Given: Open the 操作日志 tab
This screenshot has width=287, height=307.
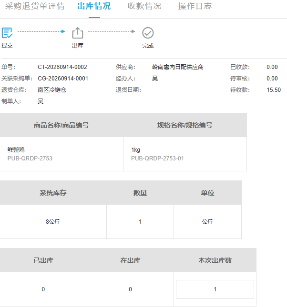Looking at the screenshot, I should [195, 6].
